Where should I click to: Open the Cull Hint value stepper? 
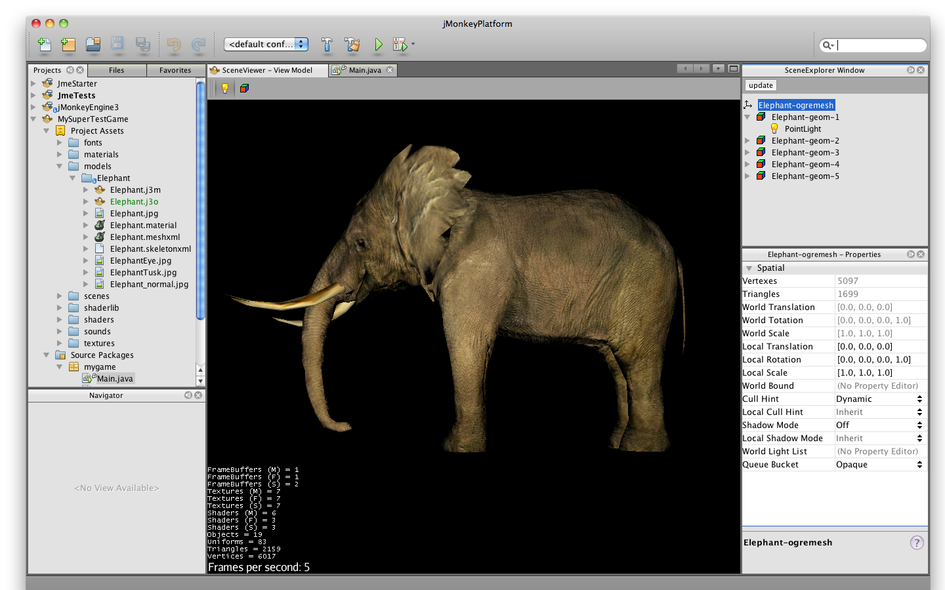[x=919, y=399]
